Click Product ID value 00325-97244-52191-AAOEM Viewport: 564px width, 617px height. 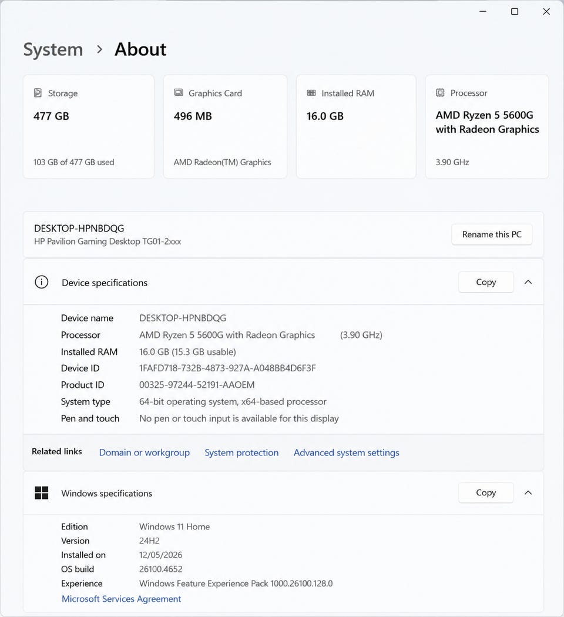pos(197,385)
